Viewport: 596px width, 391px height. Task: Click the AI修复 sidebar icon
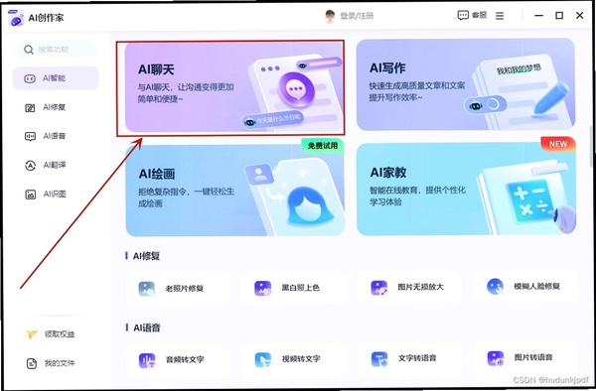[30, 108]
